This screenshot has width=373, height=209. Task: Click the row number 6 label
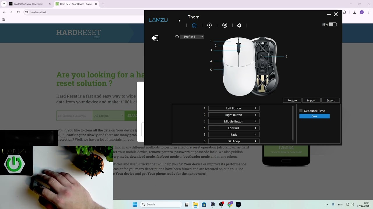click(x=205, y=141)
